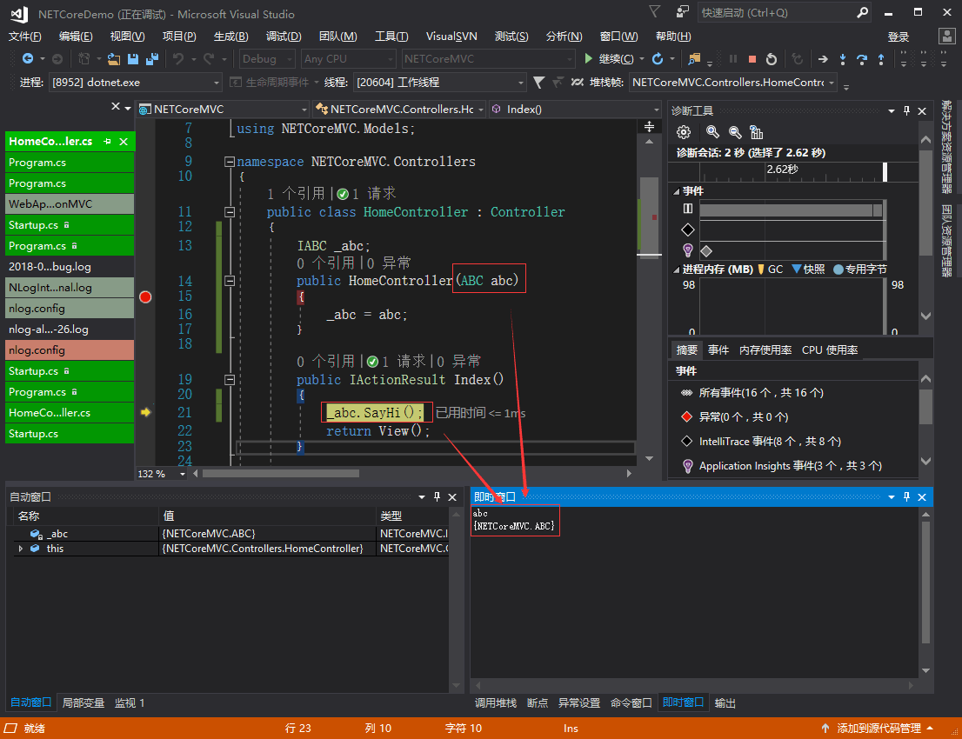This screenshot has height=739, width=962.
Task: Click the step into icon
Action: point(842,59)
